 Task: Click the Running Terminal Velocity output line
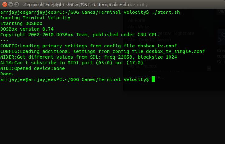coord(35,18)
